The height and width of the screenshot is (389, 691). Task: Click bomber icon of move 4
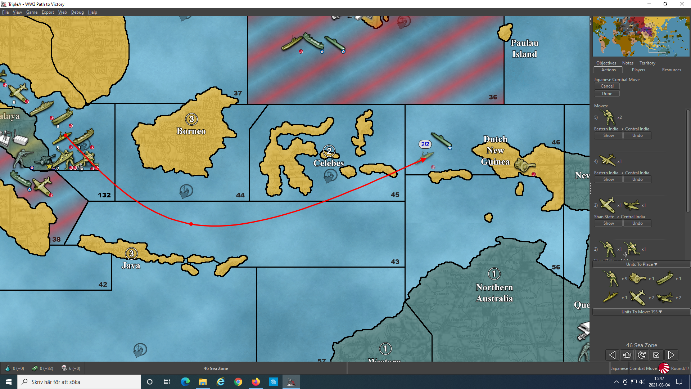tap(608, 161)
